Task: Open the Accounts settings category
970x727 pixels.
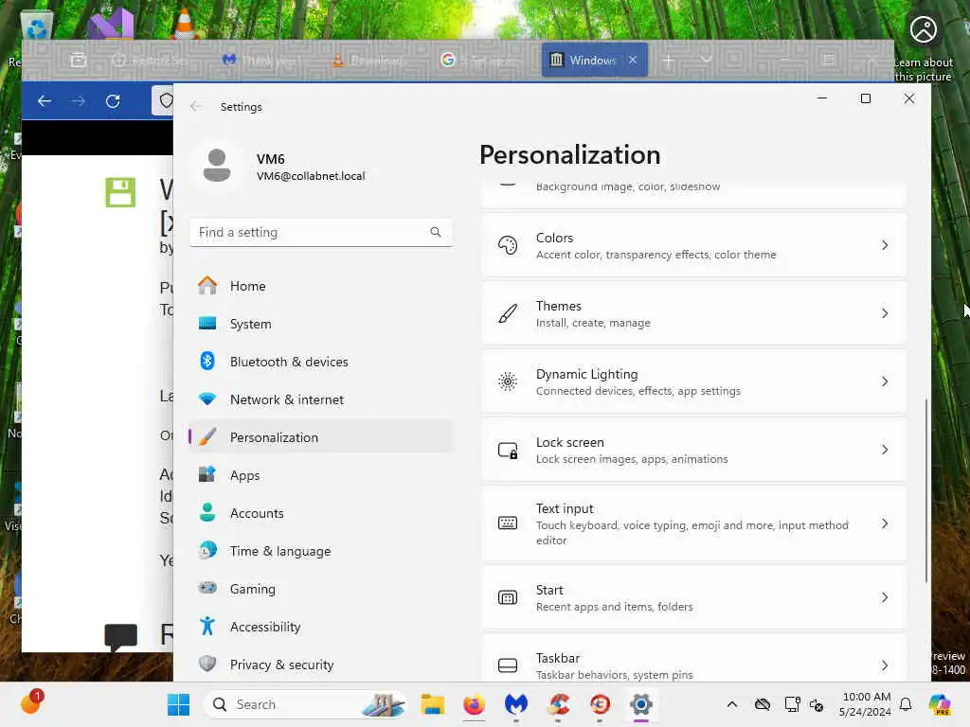Action: click(320, 513)
